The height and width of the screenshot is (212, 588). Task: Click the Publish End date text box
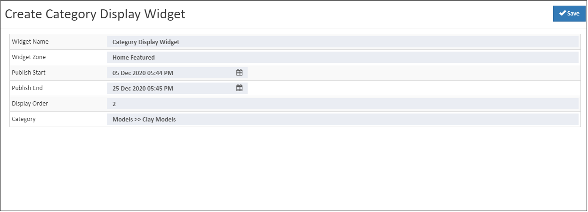pos(177,88)
